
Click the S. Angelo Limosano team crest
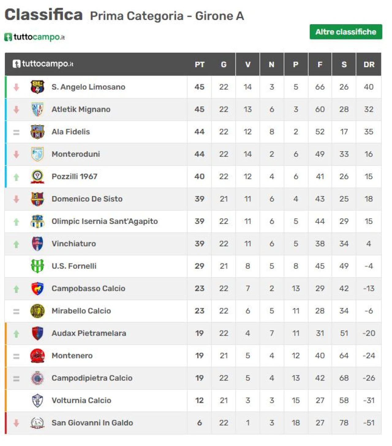[x=37, y=87]
